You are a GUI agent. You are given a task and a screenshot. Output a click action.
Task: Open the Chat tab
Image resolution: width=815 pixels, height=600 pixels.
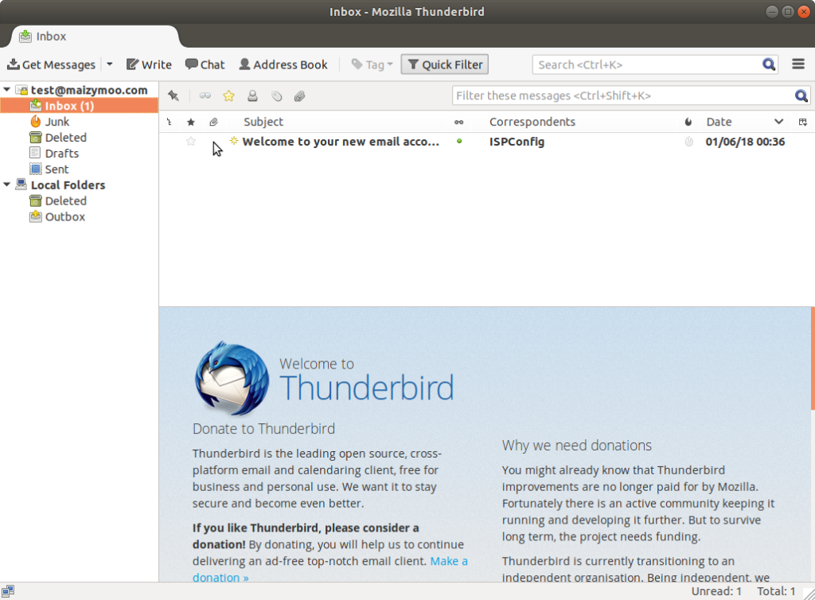pos(205,64)
